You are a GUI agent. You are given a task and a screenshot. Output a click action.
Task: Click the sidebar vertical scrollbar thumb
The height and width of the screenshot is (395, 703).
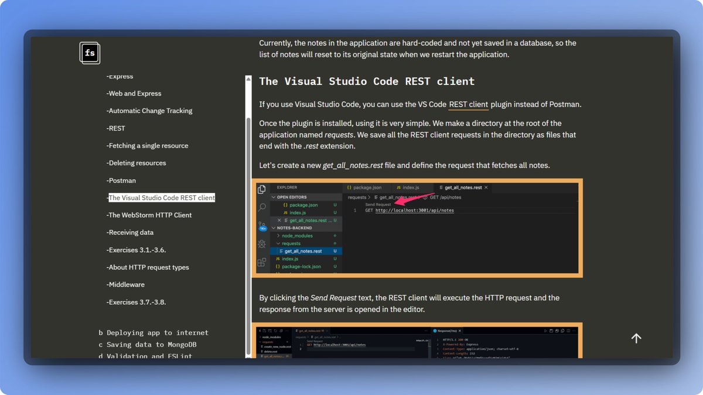point(248,237)
